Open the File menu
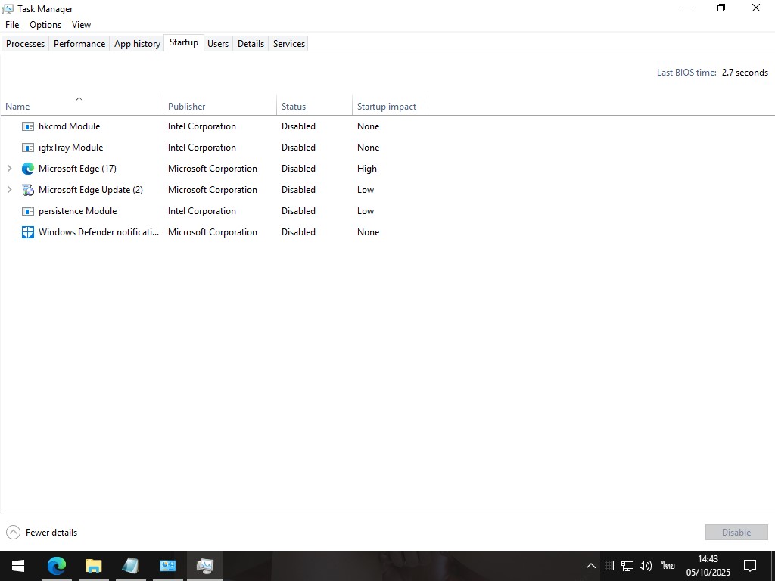 (12, 25)
